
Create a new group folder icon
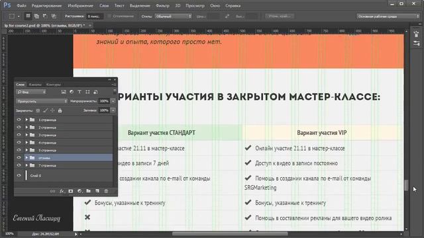(x=88, y=191)
